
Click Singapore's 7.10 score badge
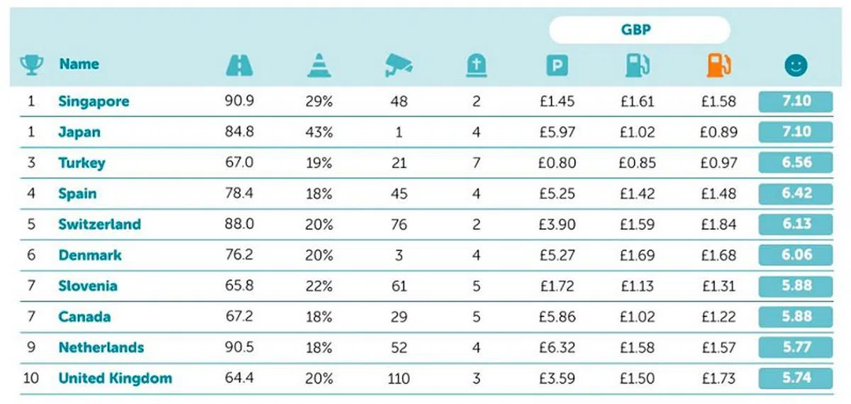[x=795, y=101]
